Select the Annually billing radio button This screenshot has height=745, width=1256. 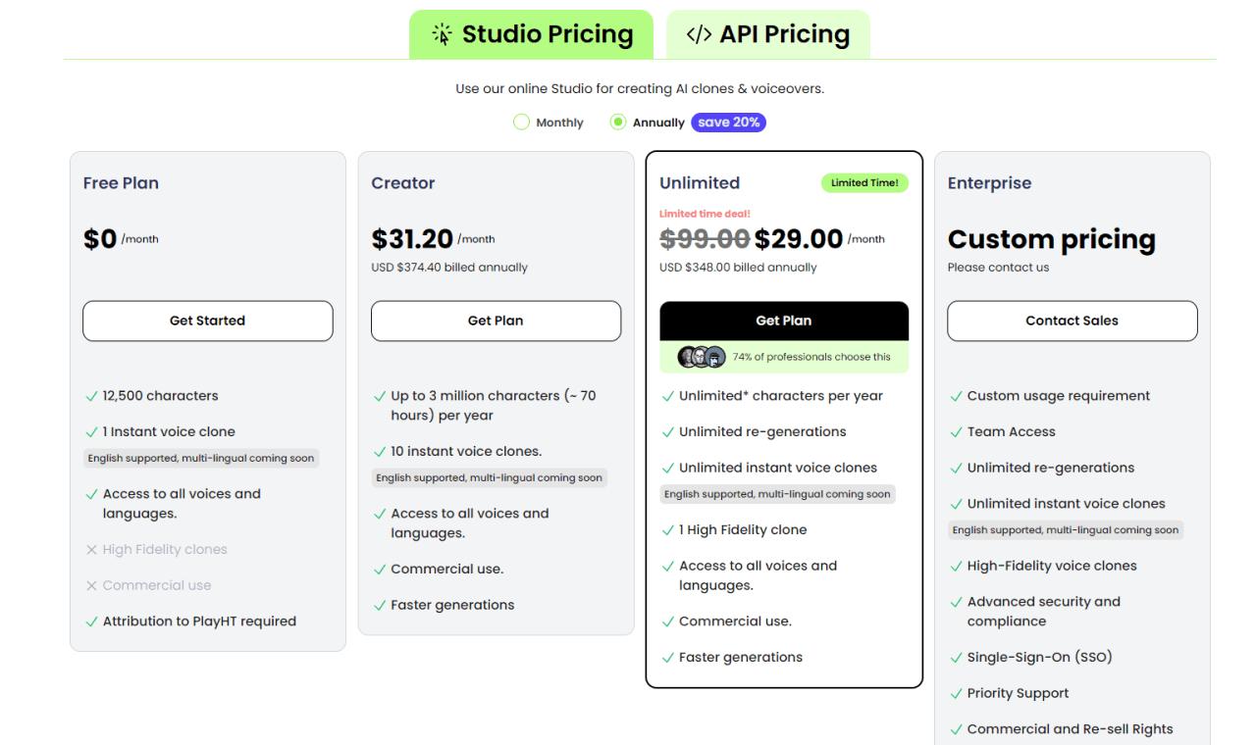point(618,123)
